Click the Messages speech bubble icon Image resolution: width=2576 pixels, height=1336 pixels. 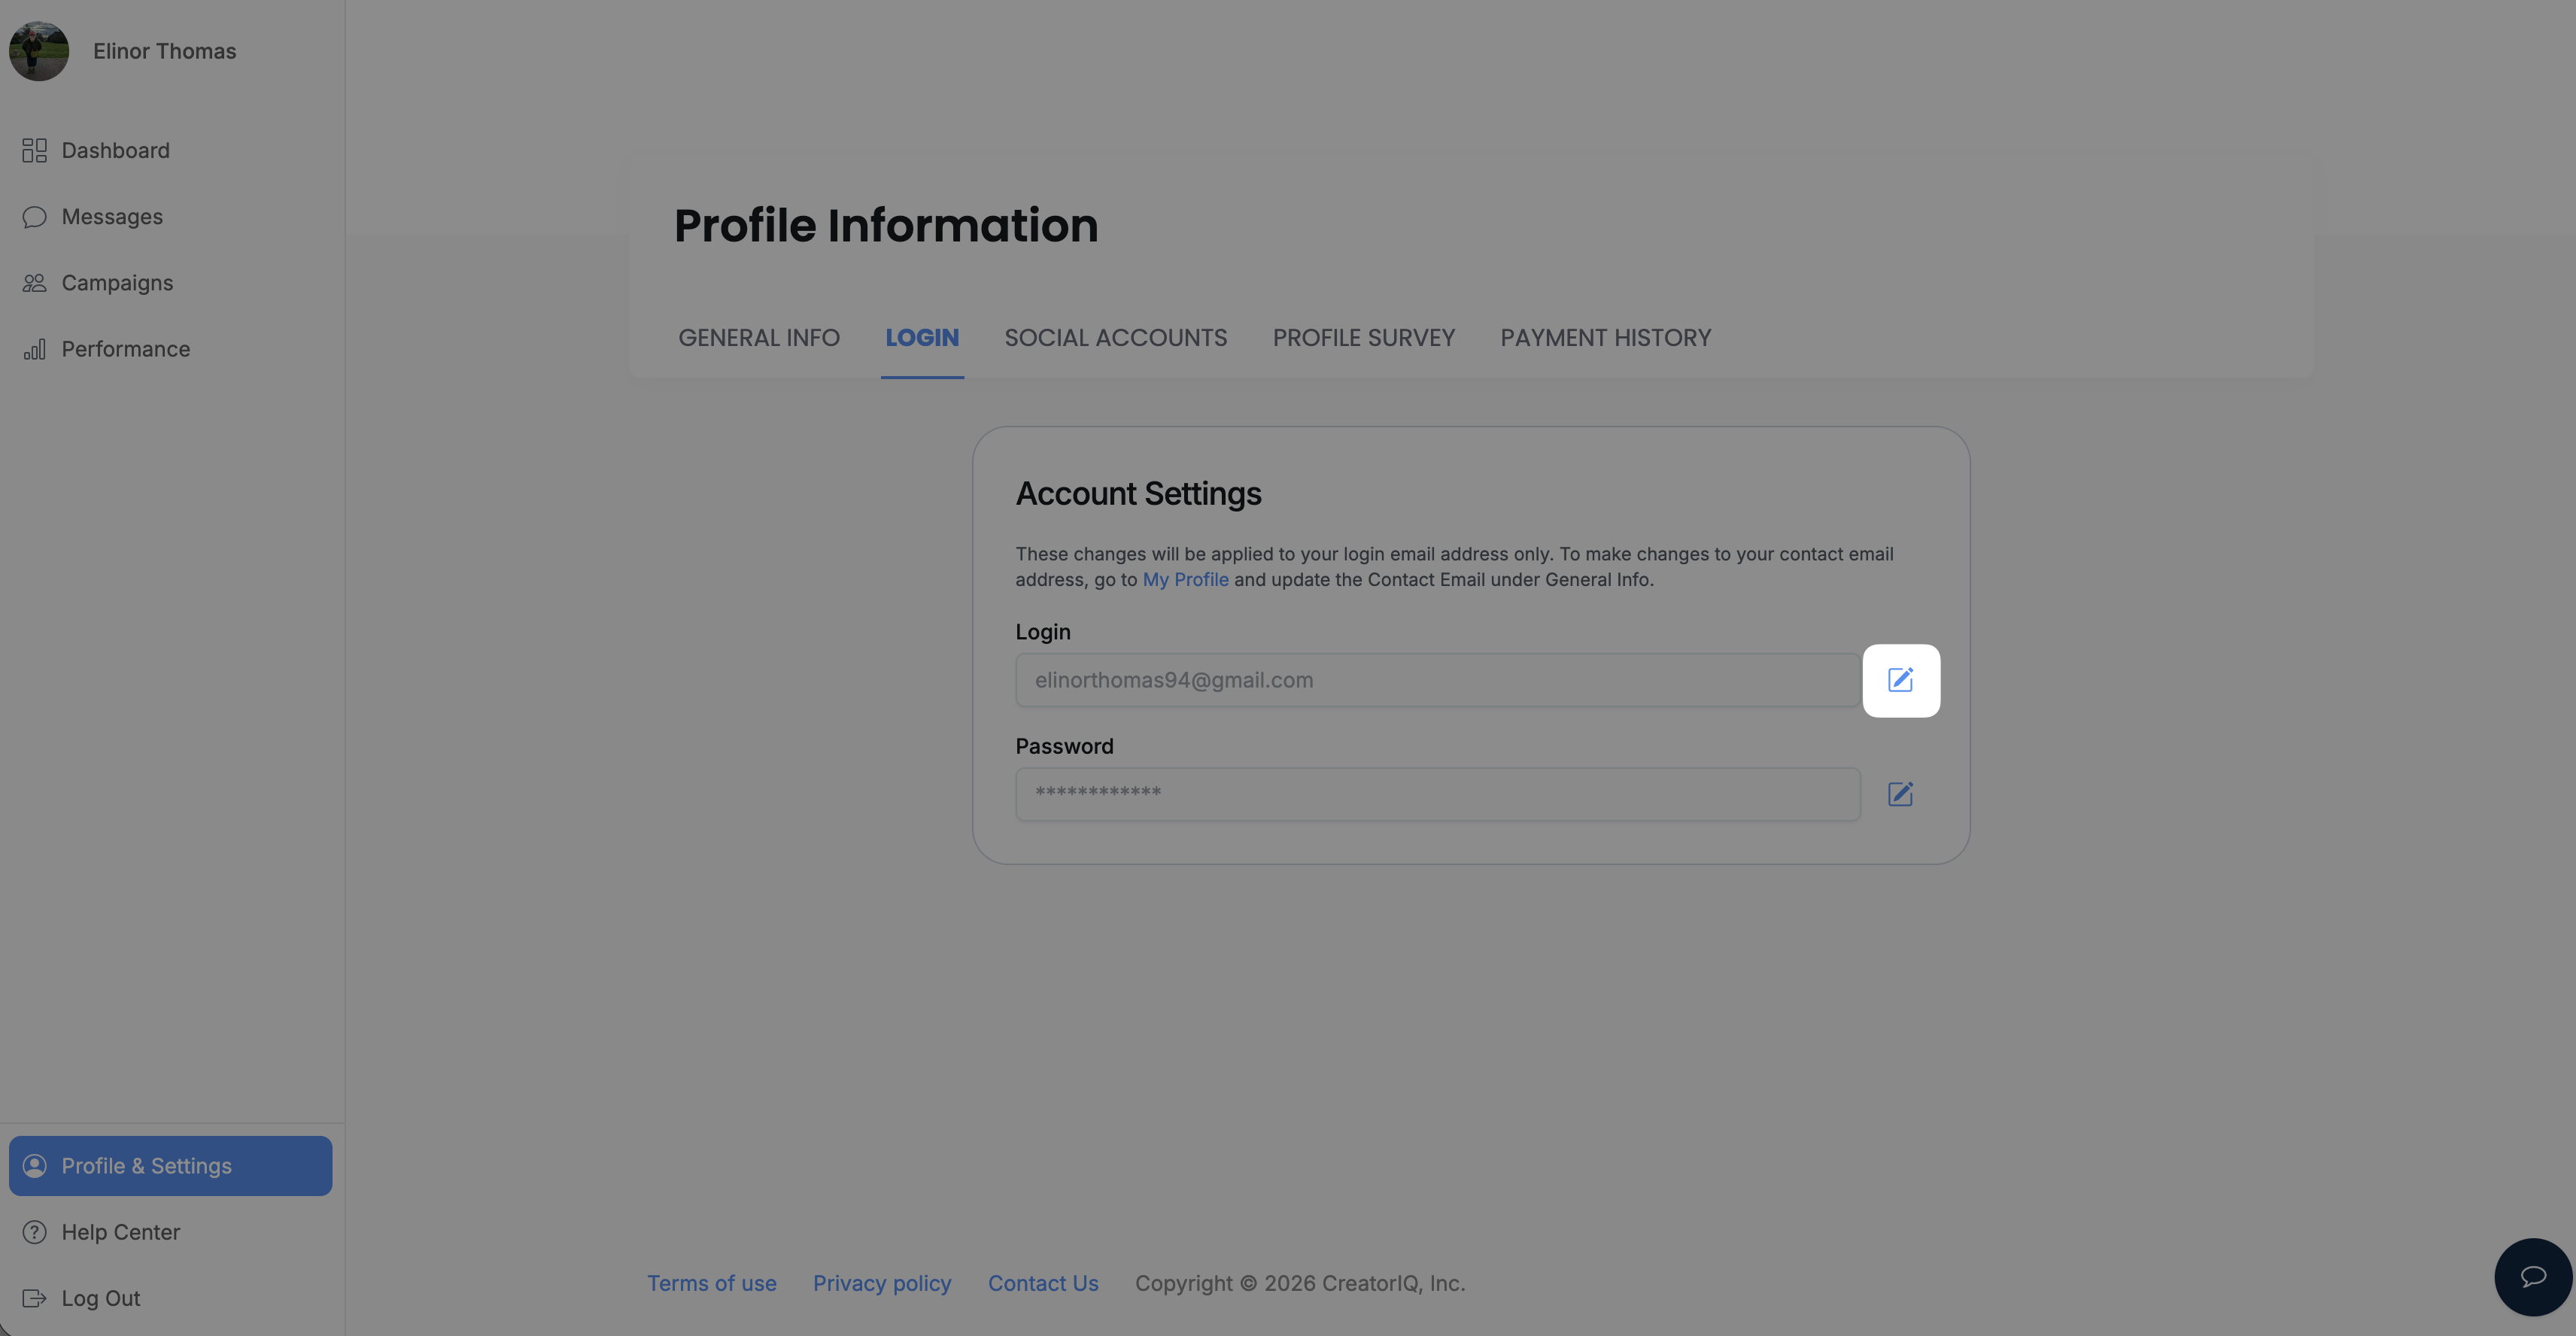pos(35,217)
